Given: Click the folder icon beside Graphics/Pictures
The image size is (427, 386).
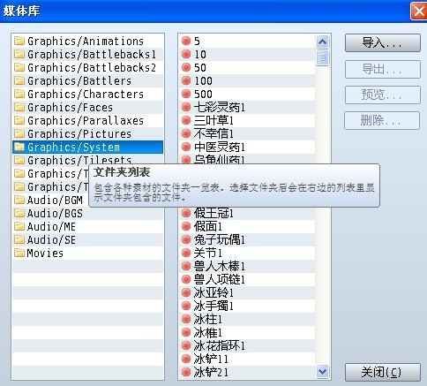Looking at the screenshot, I should pos(19,133).
